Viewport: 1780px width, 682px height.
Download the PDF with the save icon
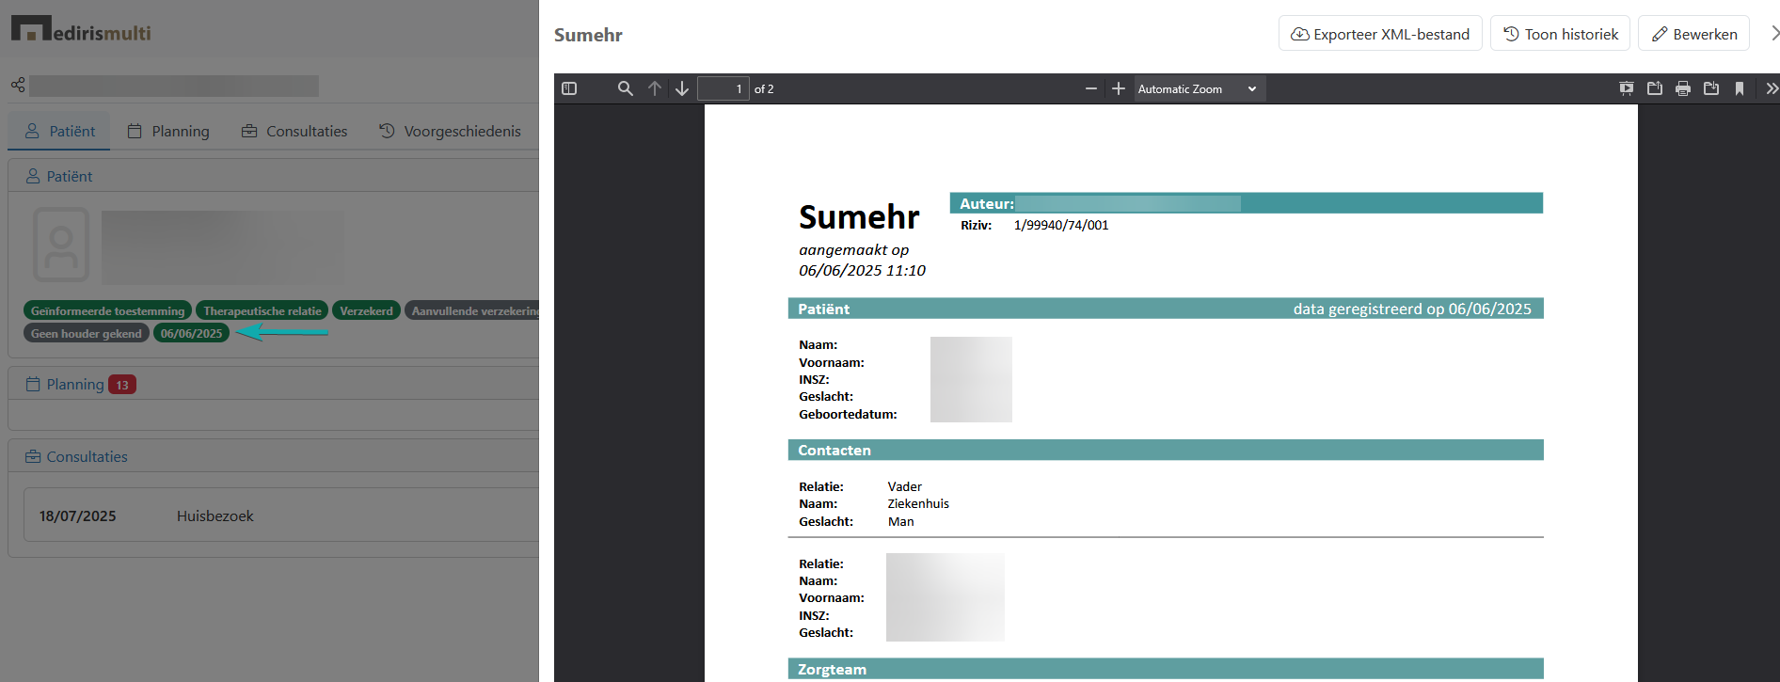pyautogui.click(x=1711, y=88)
